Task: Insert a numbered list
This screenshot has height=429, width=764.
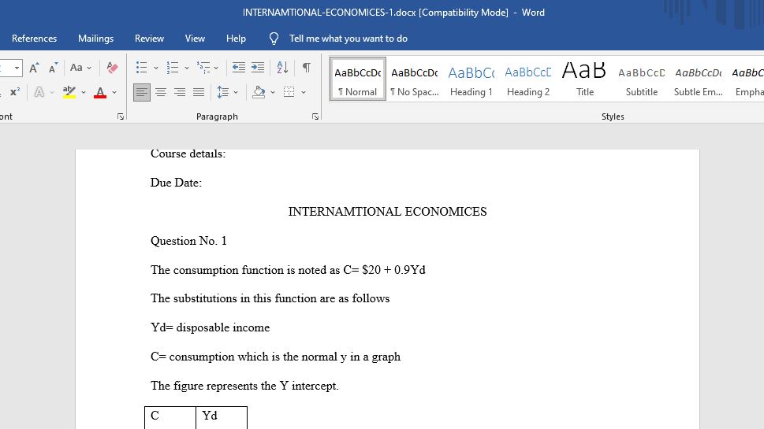Action: click(x=173, y=68)
